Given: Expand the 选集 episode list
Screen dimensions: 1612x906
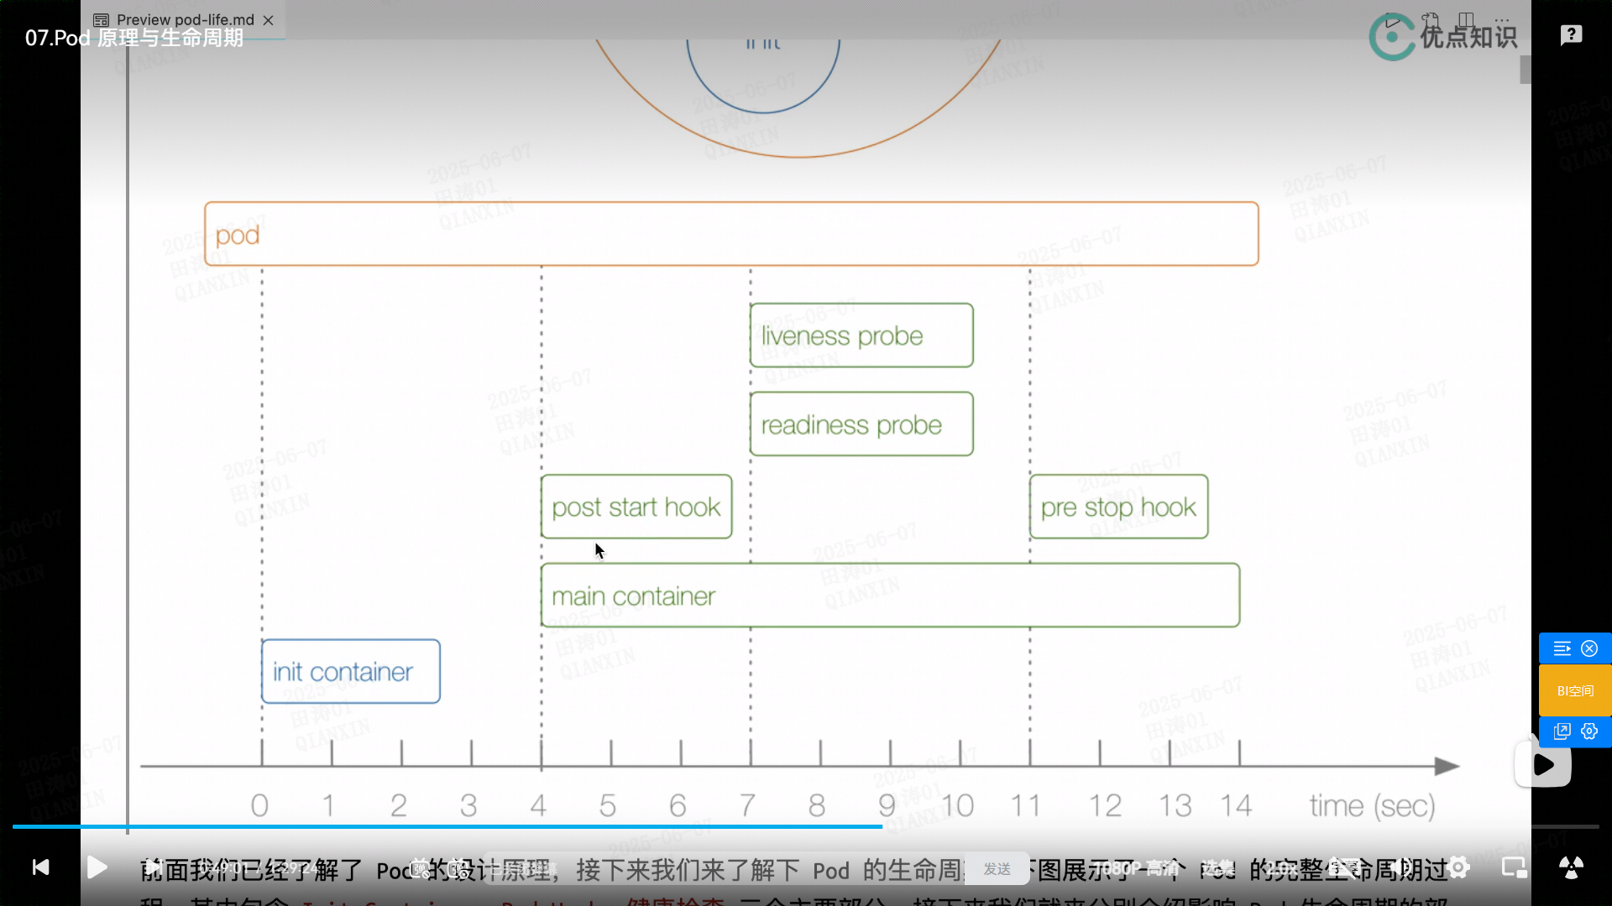Looking at the screenshot, I should (x=1217, y=867).
